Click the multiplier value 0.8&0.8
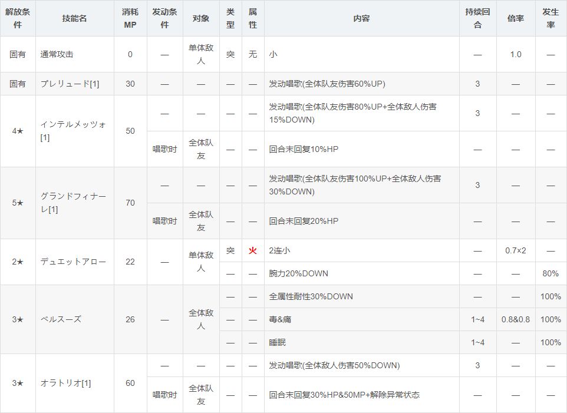Viewport: 567px width, 413px height. click(516, 319)
